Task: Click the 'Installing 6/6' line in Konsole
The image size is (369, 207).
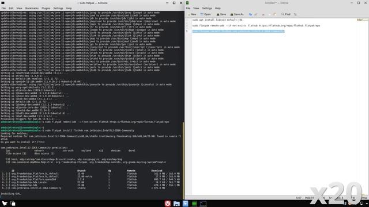Action: click(x=11, y=194)
